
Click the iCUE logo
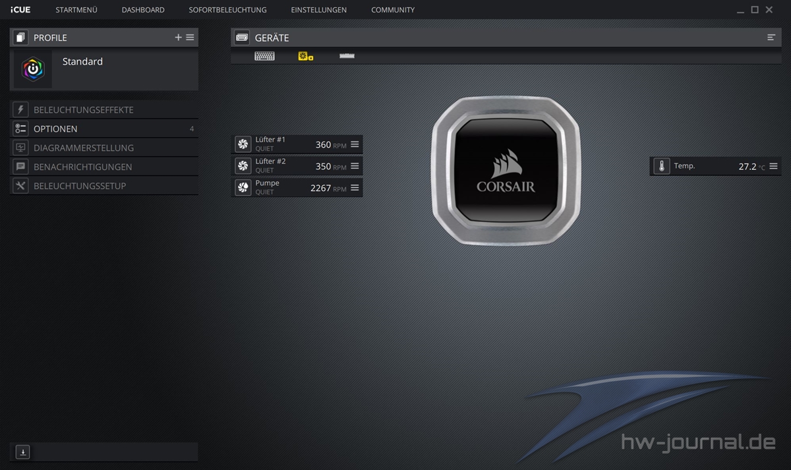20,10
